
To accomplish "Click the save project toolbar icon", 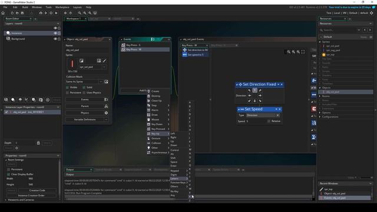I will pos(22,13).
